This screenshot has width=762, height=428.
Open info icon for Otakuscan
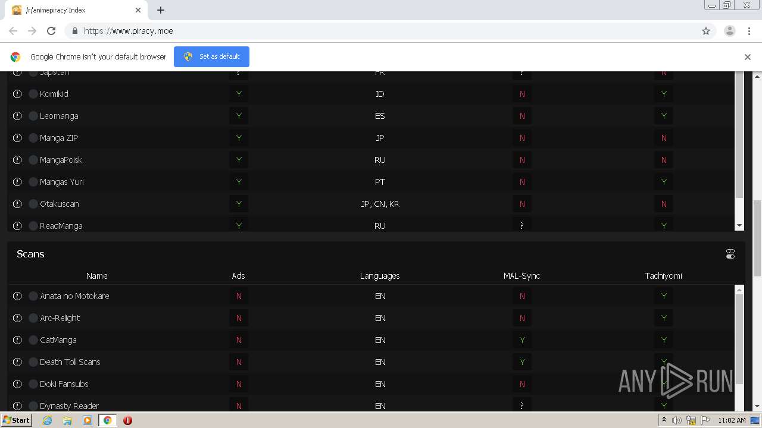17,204
